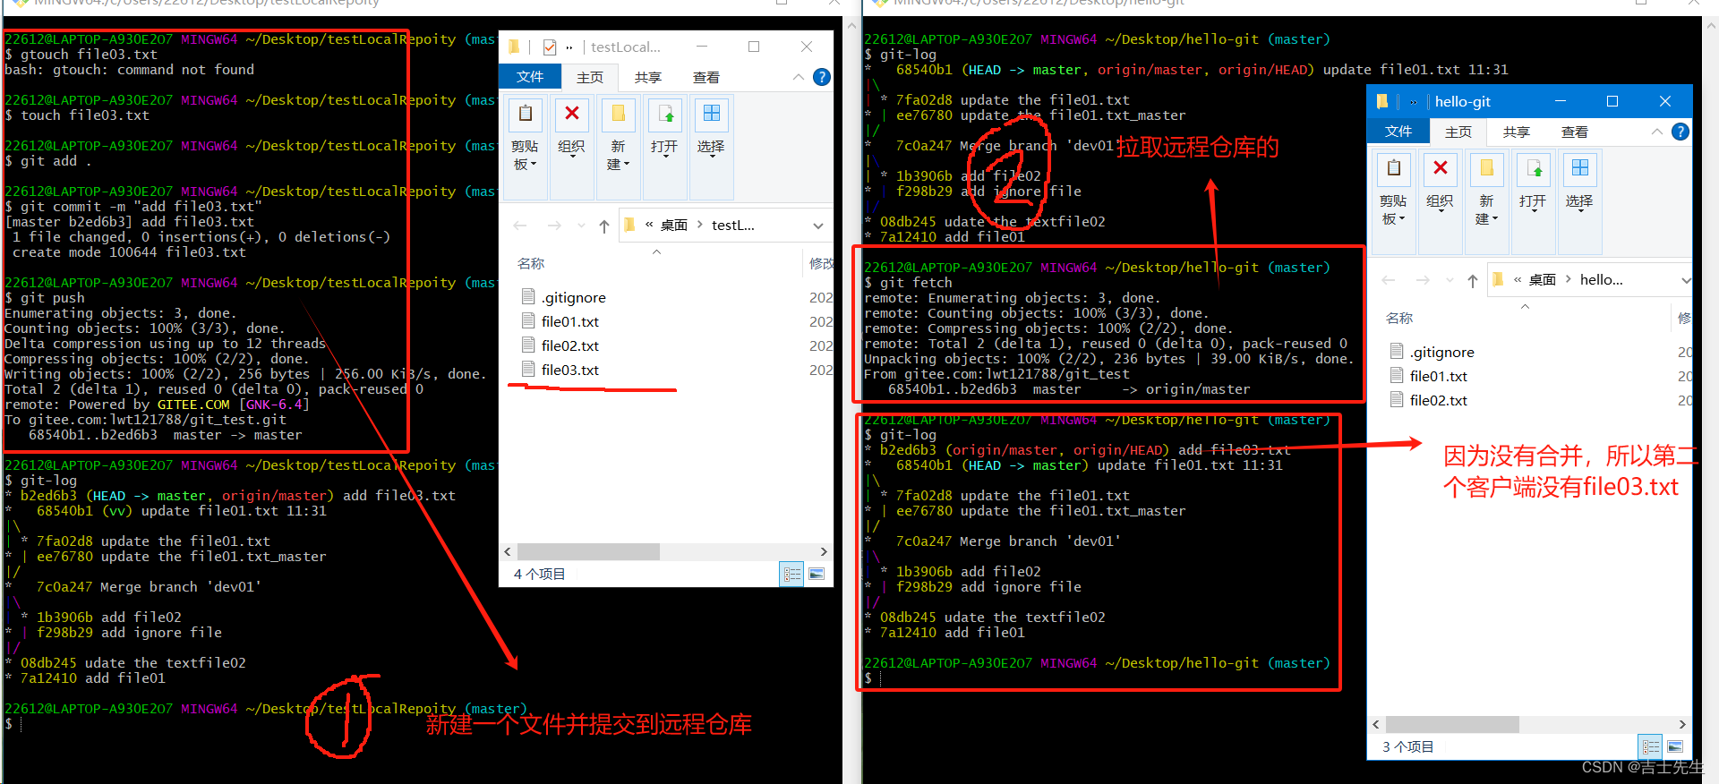Open 文件 tab in hello-git explorer

click(x=1398, y=132)
